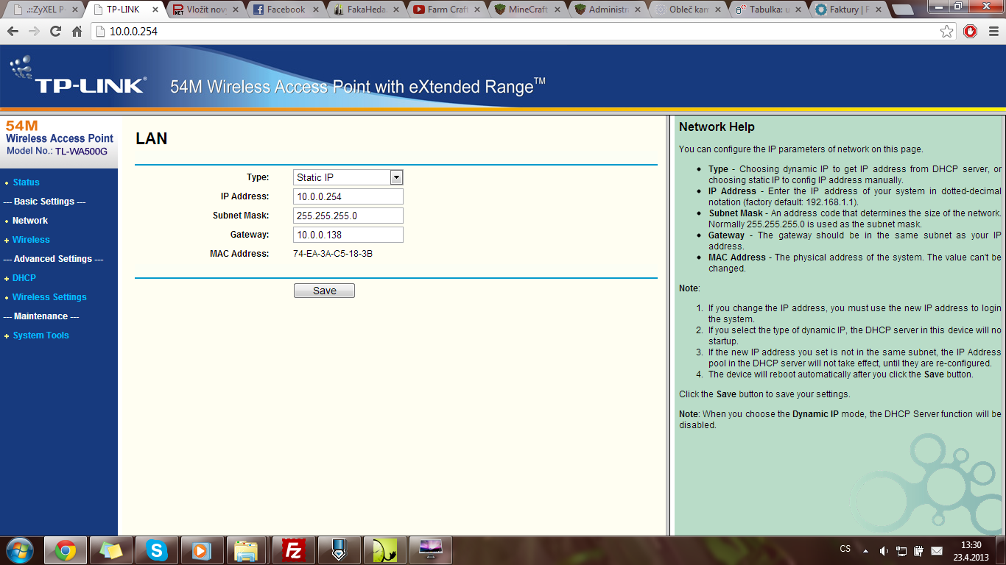1006x565 pixels.
Task: Switch to the Administr tab
Action: coord(609,10)
